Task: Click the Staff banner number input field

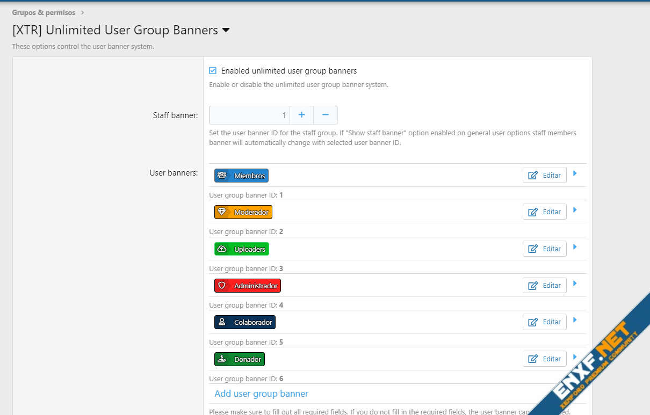Action: (x=249, y=115)
